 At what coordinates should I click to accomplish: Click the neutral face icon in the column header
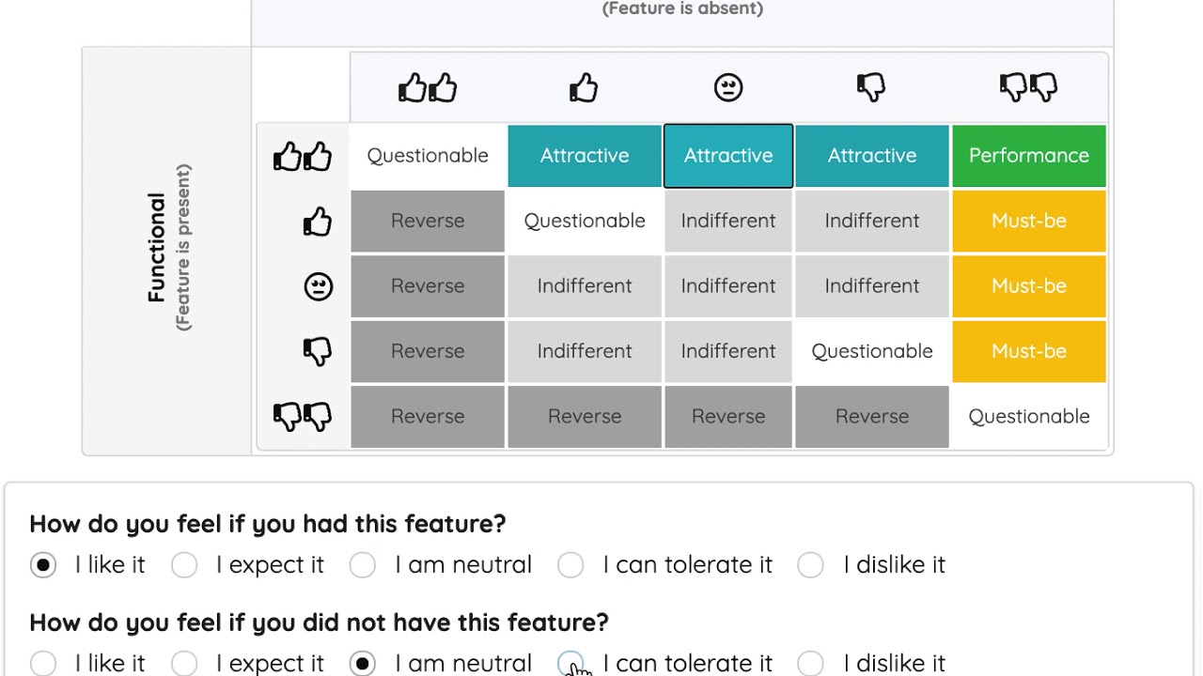728,88
